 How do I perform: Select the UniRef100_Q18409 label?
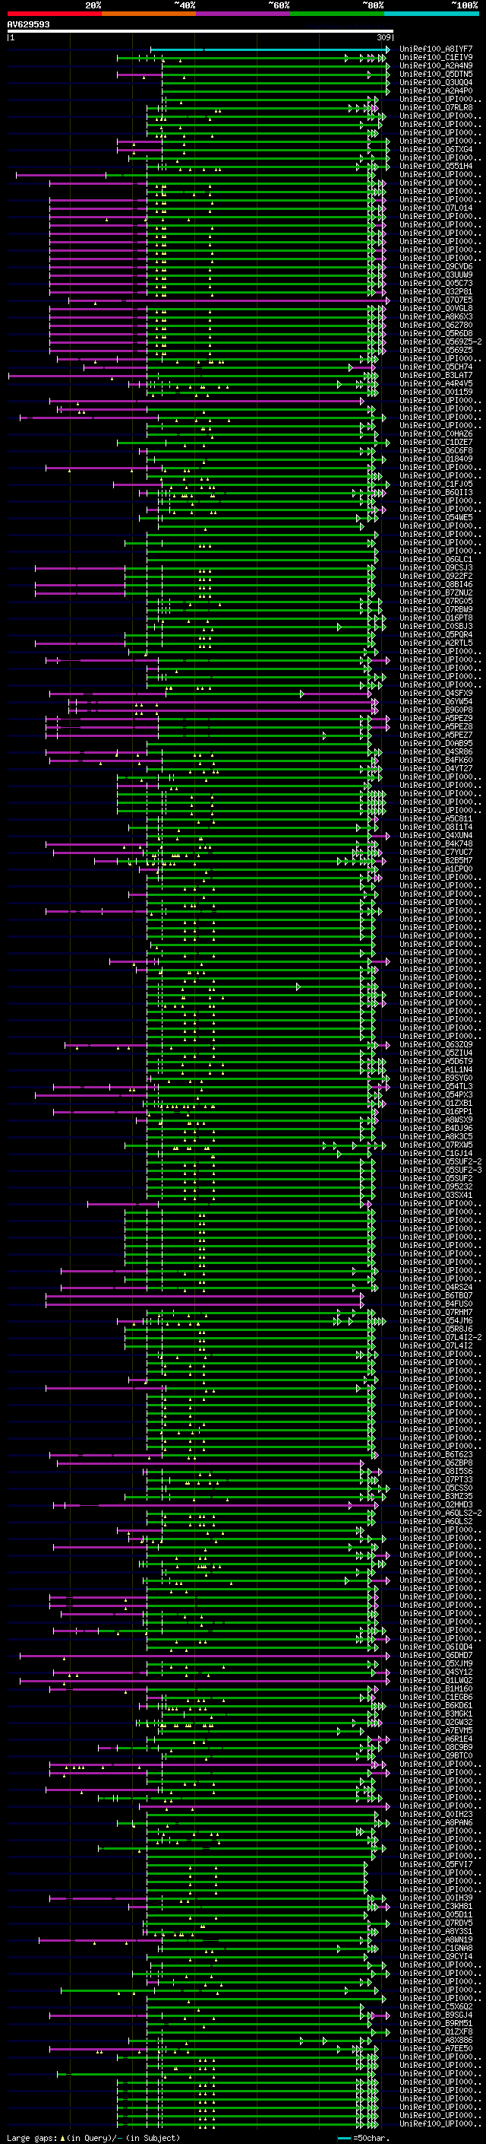pyautogui.click(x=436, y=459)
